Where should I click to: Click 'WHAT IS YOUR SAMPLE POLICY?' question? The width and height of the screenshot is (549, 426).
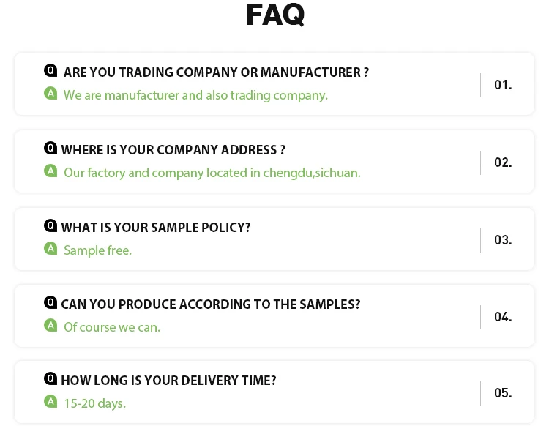coord(156,228)
